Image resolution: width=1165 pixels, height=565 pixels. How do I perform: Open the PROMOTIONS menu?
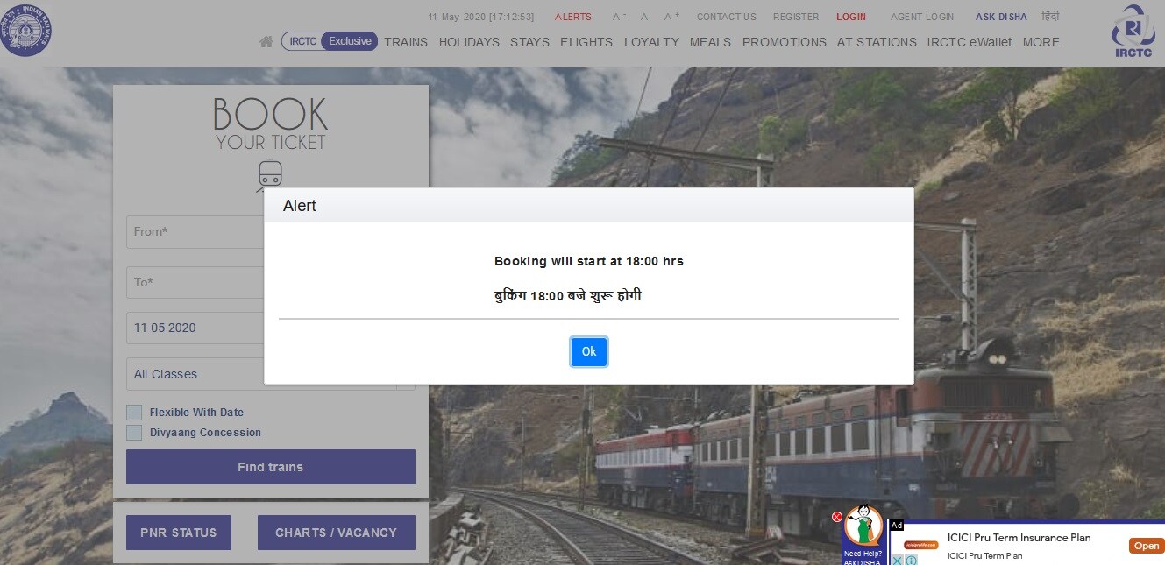coord(785,42)
